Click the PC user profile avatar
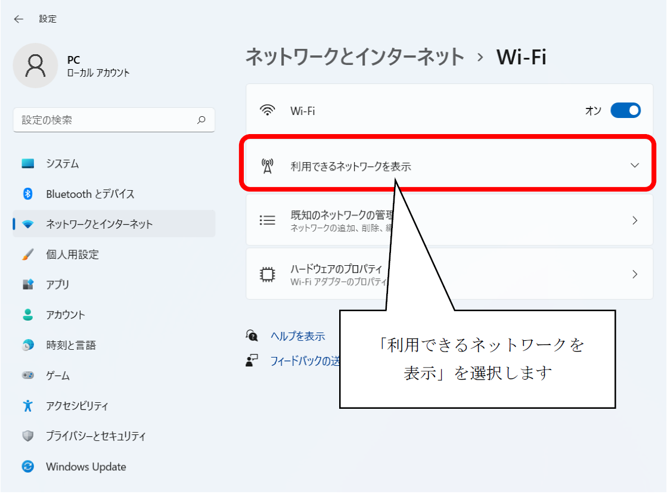This screenshot has width=667, height=494. click(x=35, y=66)
